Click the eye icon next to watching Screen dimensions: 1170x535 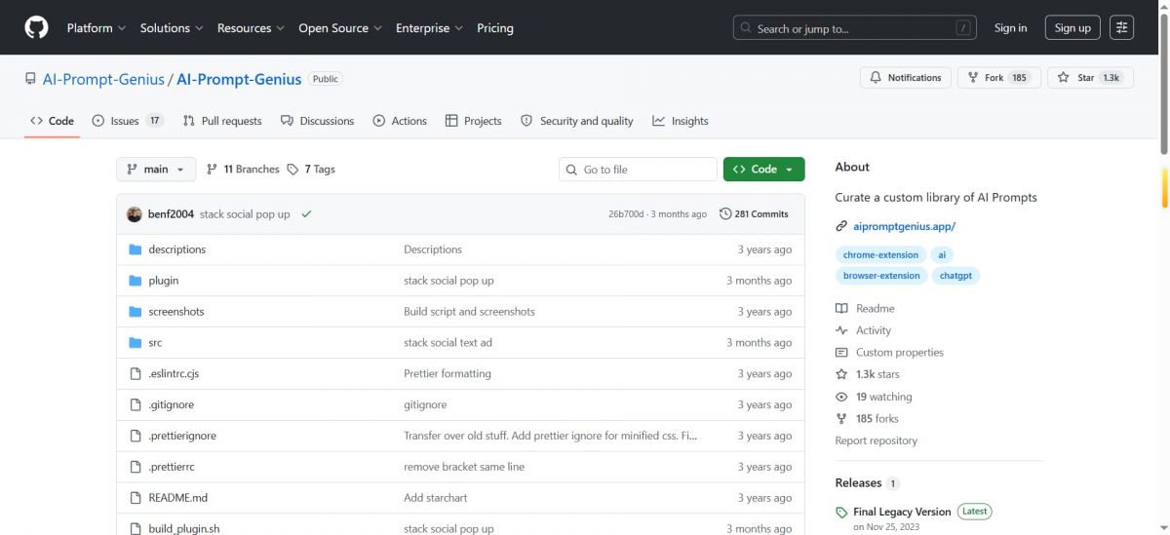pyautogui.click(x=841, y=397)
